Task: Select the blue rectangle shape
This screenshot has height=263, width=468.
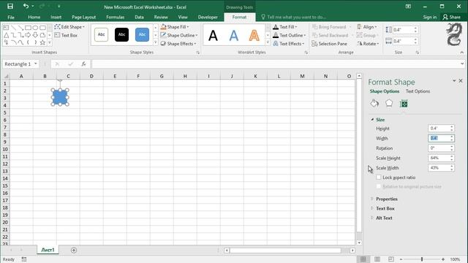Action: point(60,97)
